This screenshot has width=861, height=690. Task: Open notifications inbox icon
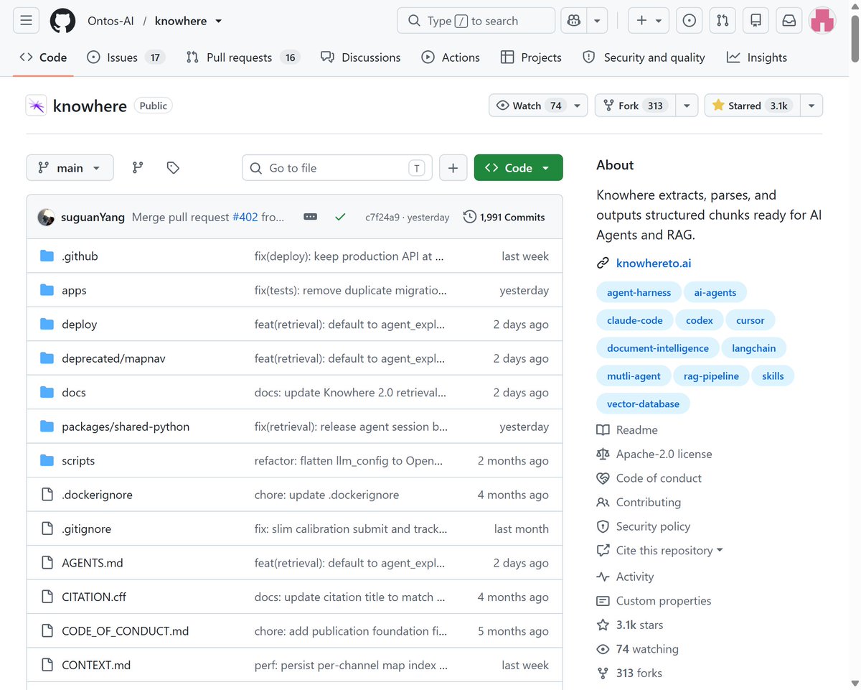click(x=789, y=21)
